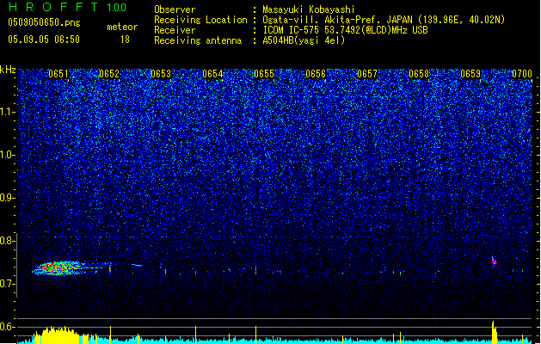Image resolution: width=541 pixels, height=344 pixels.
Task: Click the short horizontal echo streak before 0653
Action: click(137, 265)
